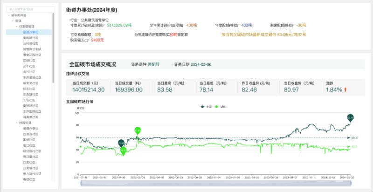This screenshot has width=373, height=192.
Task: Click the 碳配额 trading type link
Action: click(x=154, y=65)
